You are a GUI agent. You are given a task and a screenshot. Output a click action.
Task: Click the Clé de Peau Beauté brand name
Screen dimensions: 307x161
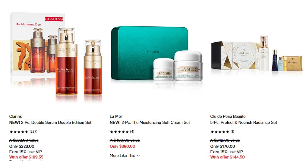coord(228,116)
